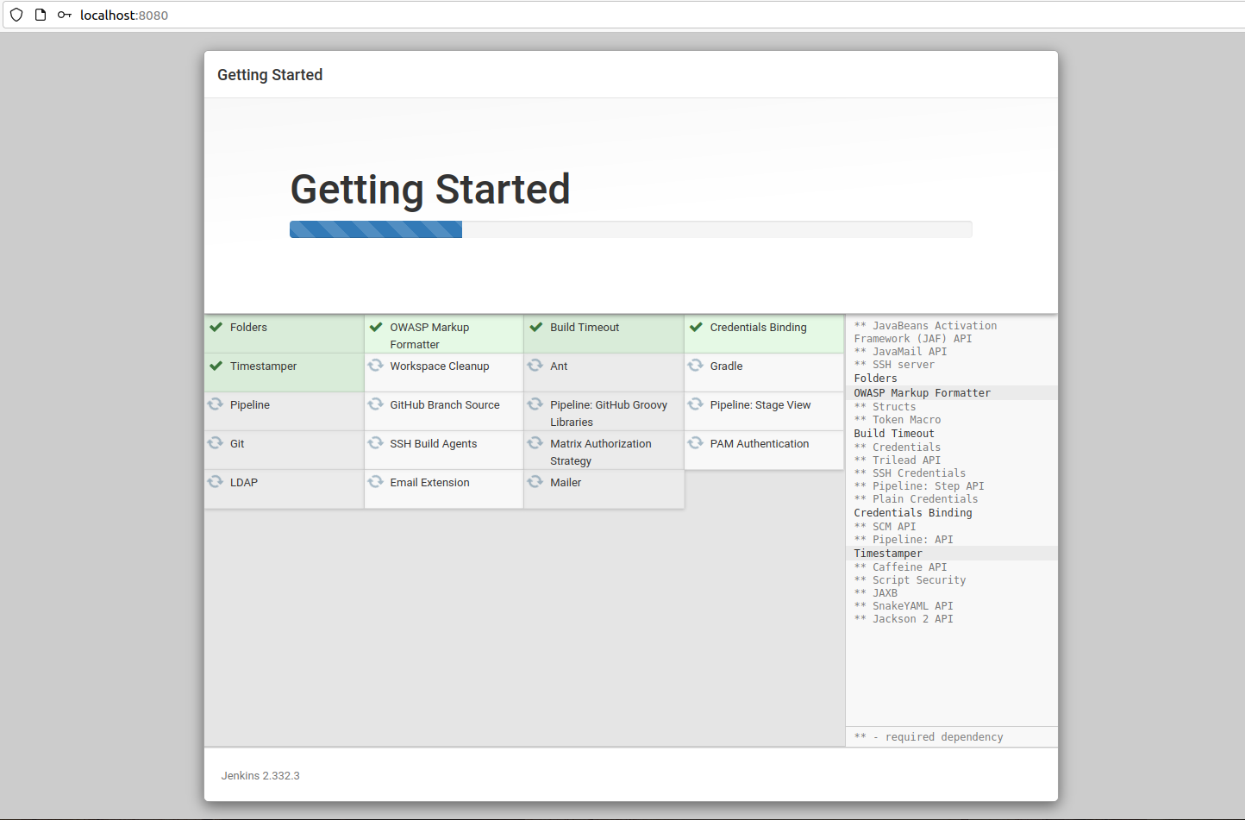Click the Email Extension pending icon

click(376, 482)
